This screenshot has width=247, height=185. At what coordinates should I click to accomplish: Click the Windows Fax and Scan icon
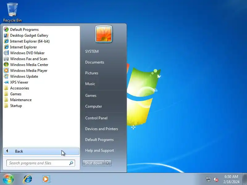[x=6, y=59]
